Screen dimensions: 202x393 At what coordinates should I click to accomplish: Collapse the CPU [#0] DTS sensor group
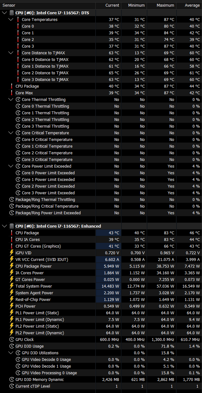pyautogui.click(x=4, y=13)
